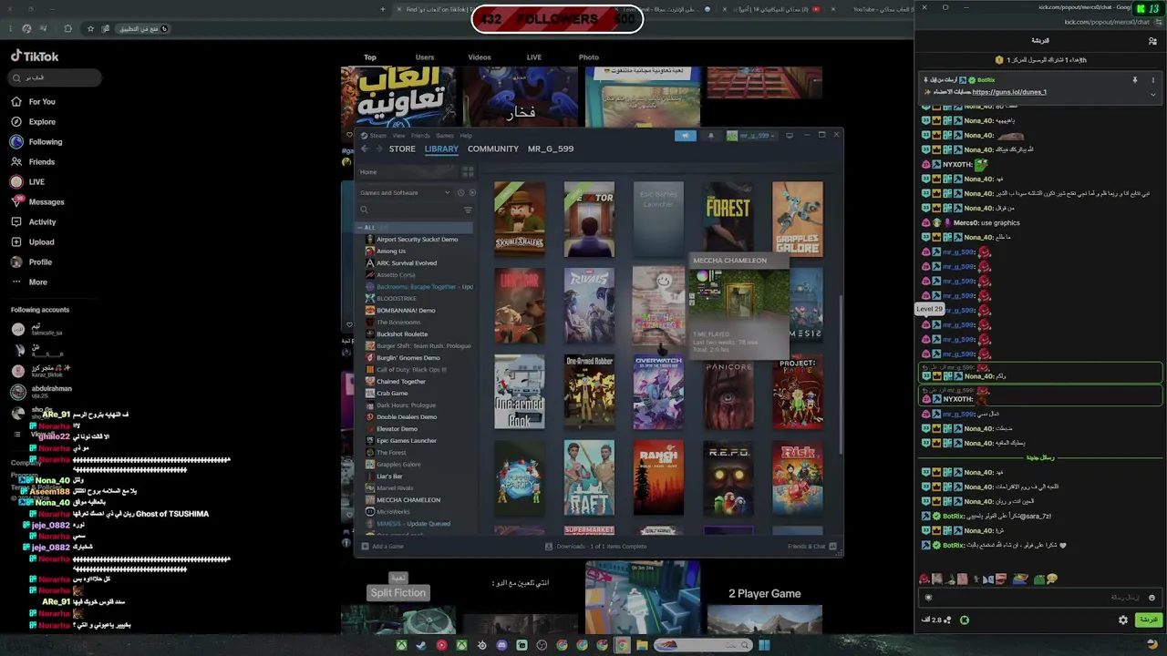The height and width of the screenshot is (656, 1167).
Task: Open the Friends menu in Steam
Action: [x=420, y=136]
